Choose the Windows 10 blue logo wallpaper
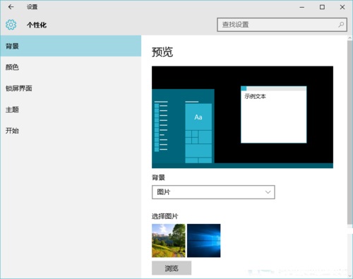This screenshot has height=279, width=353. [x=204, y=241]
